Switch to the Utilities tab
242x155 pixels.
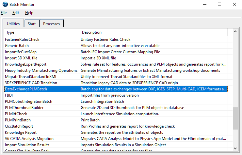[13, 23]
